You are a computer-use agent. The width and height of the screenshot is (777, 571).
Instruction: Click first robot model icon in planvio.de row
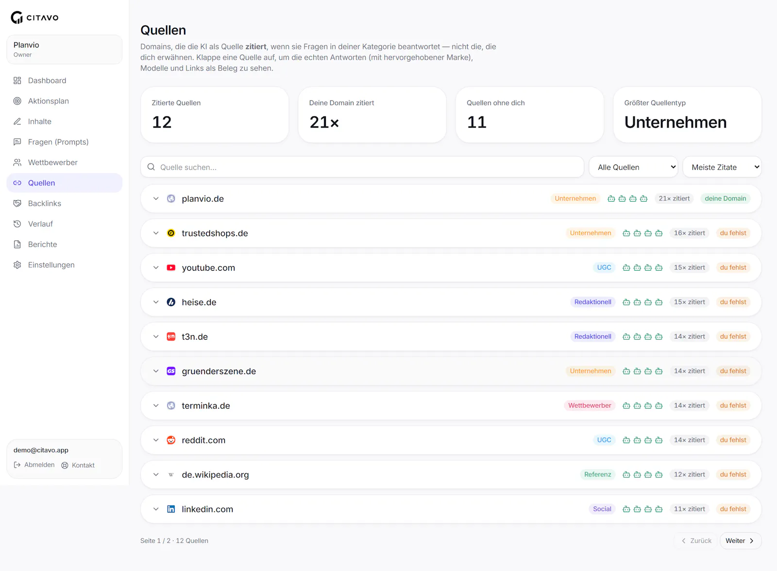(611, 198)
